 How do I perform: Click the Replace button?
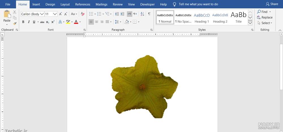(265, 17)
